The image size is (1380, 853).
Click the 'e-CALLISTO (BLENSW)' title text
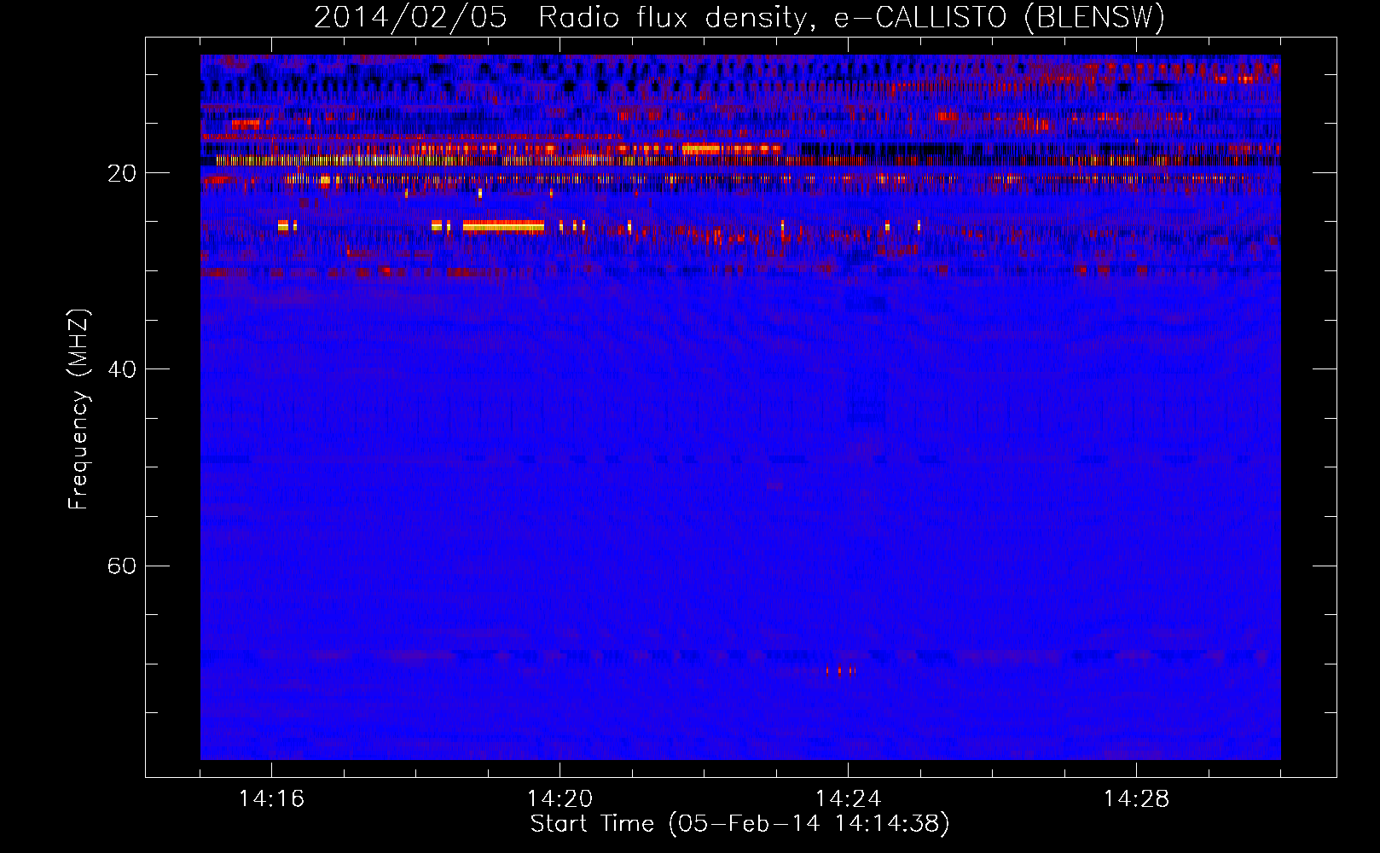click(x=1000, y=17)
